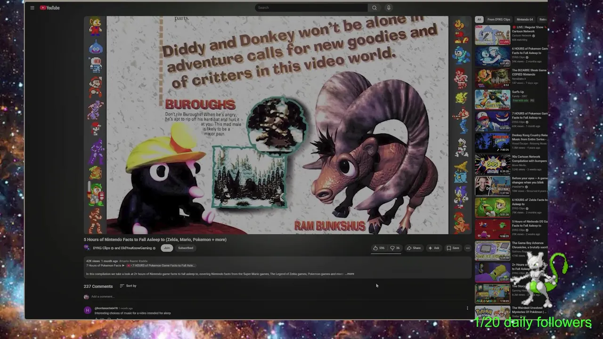Click the #mario hashtag in the description
The width and height of the screenshot is (603, 339).
[x=123, y=261]
